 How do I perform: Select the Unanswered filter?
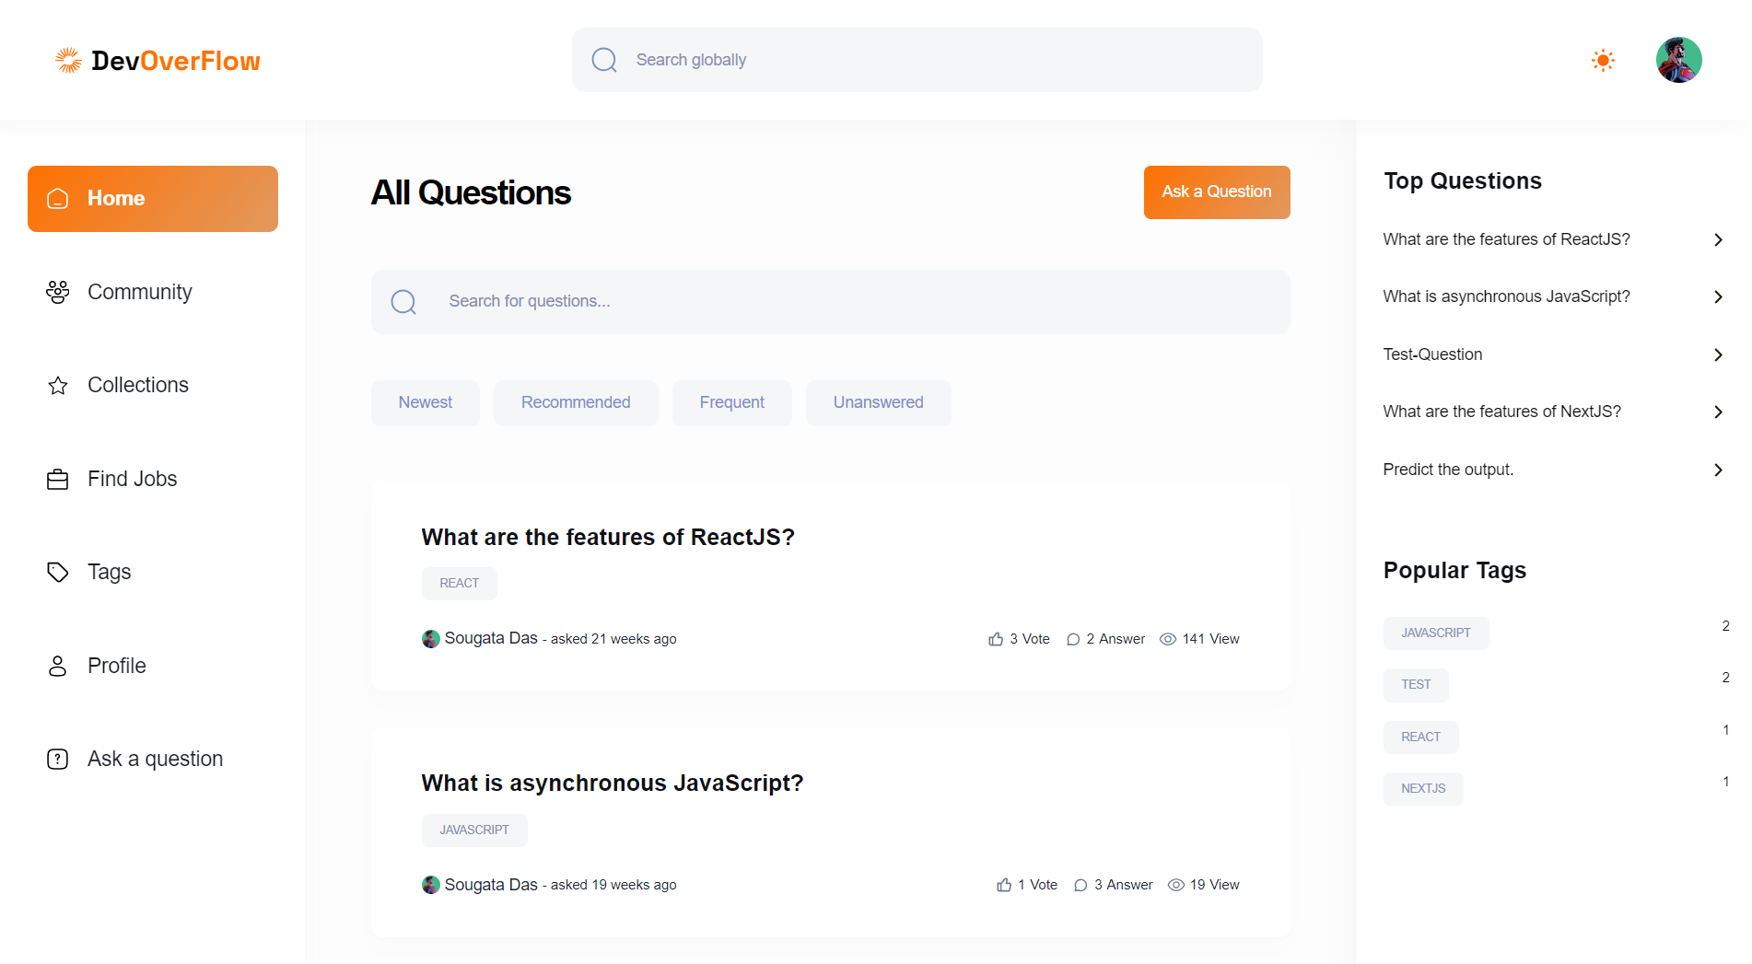(878, 403)
